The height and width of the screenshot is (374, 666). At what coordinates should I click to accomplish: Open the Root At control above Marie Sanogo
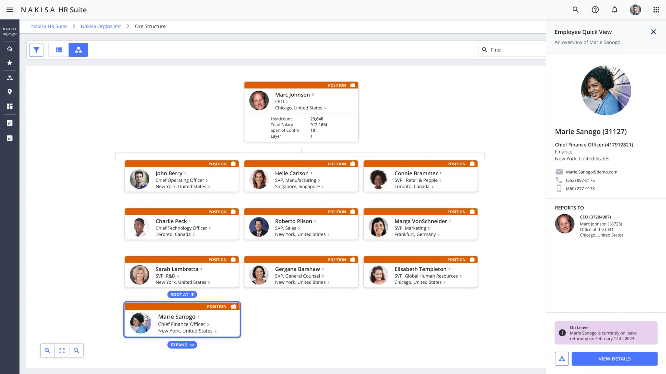tap(182, 294)
